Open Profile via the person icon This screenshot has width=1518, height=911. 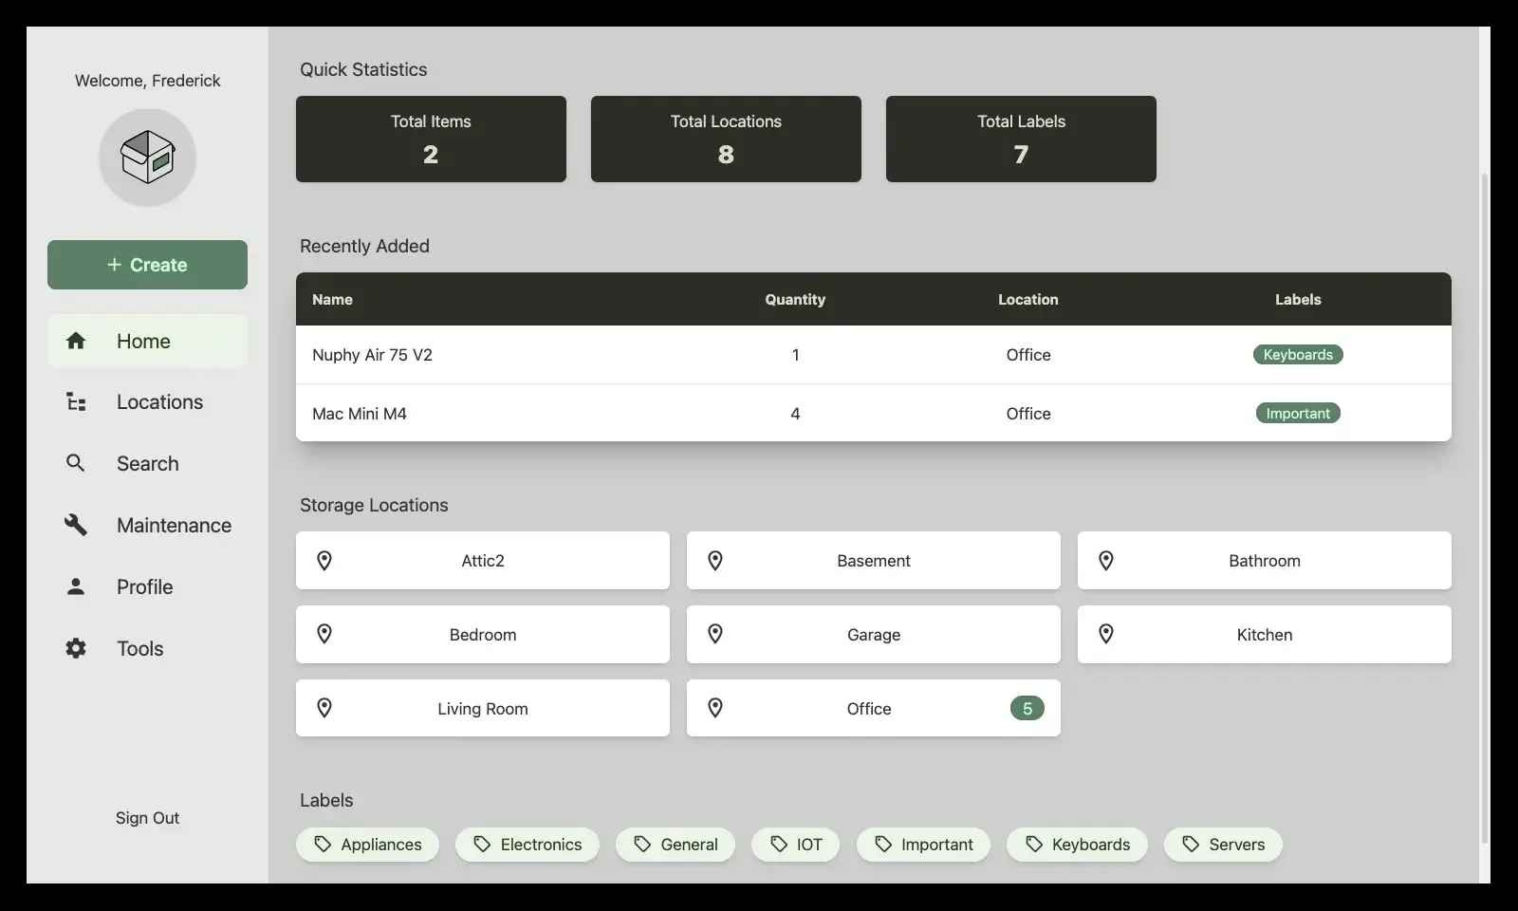tap(76, 586)
